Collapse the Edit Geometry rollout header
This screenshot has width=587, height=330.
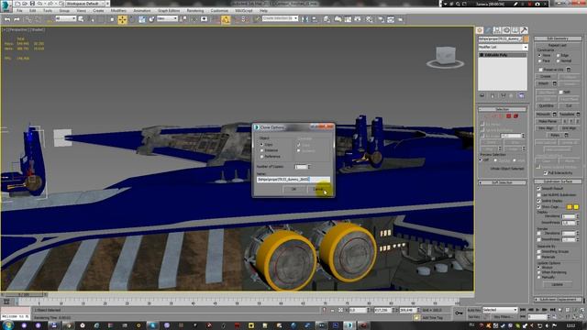[558, 38]
